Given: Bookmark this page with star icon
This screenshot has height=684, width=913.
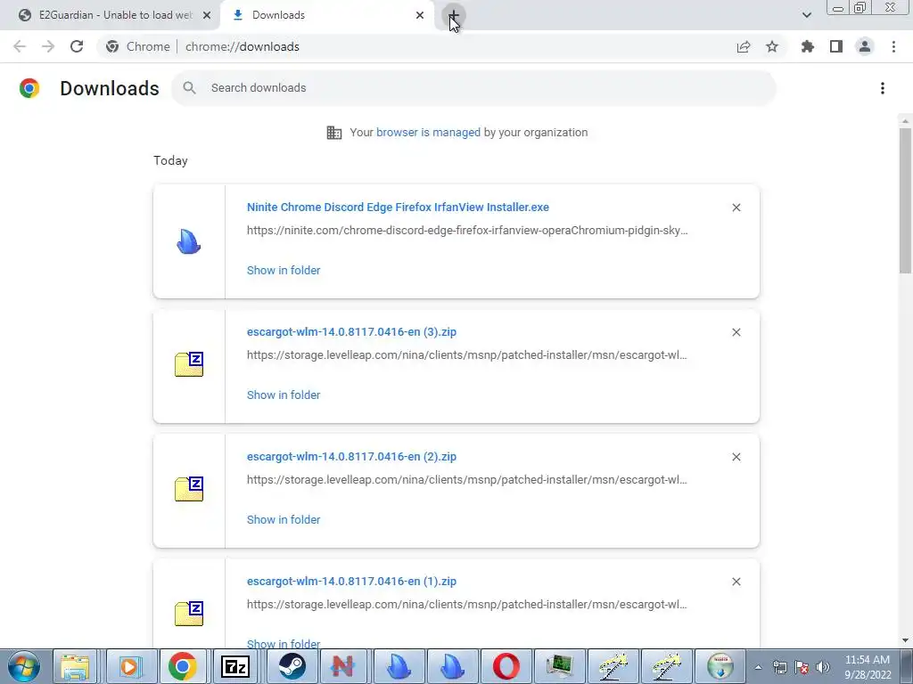Looking at the screenshot, I should coord(772,46).
